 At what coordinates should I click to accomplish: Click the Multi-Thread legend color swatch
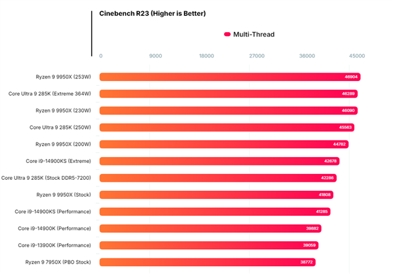pyautogui.click(x=227, y=34)
